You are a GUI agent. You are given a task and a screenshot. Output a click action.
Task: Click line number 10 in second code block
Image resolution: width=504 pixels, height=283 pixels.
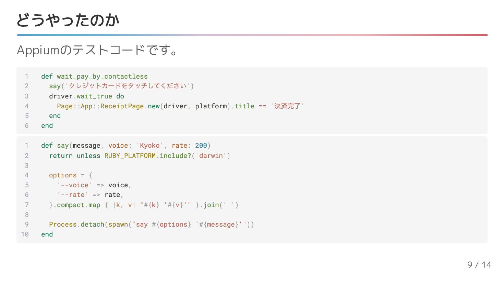[25, 234]
